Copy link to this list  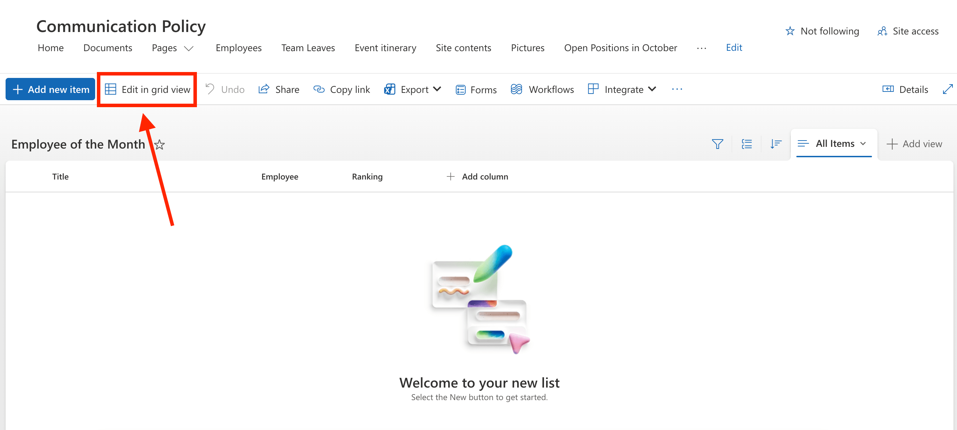[x=342, y=89]
